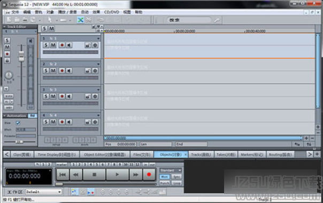Screen dimensions: 323x203
Task: Click the speaker icon on track 2
Action: 69,71
